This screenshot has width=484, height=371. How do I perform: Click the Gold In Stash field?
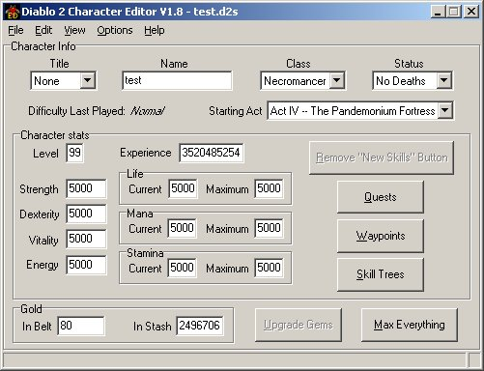pyautogui.click(x=200, y=326)
